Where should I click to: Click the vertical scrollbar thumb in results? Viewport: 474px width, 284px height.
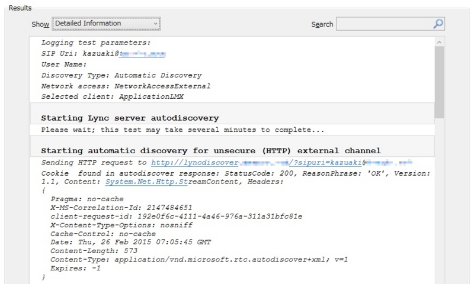click(439, 82)
